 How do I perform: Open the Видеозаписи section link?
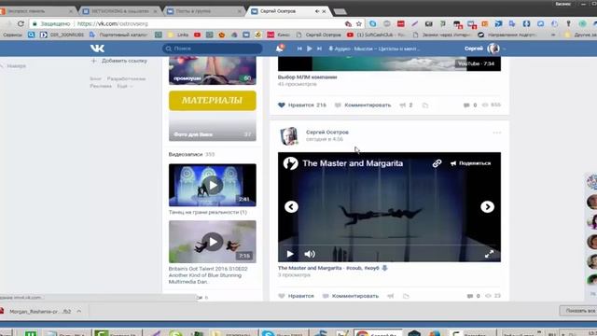(186, 154)
